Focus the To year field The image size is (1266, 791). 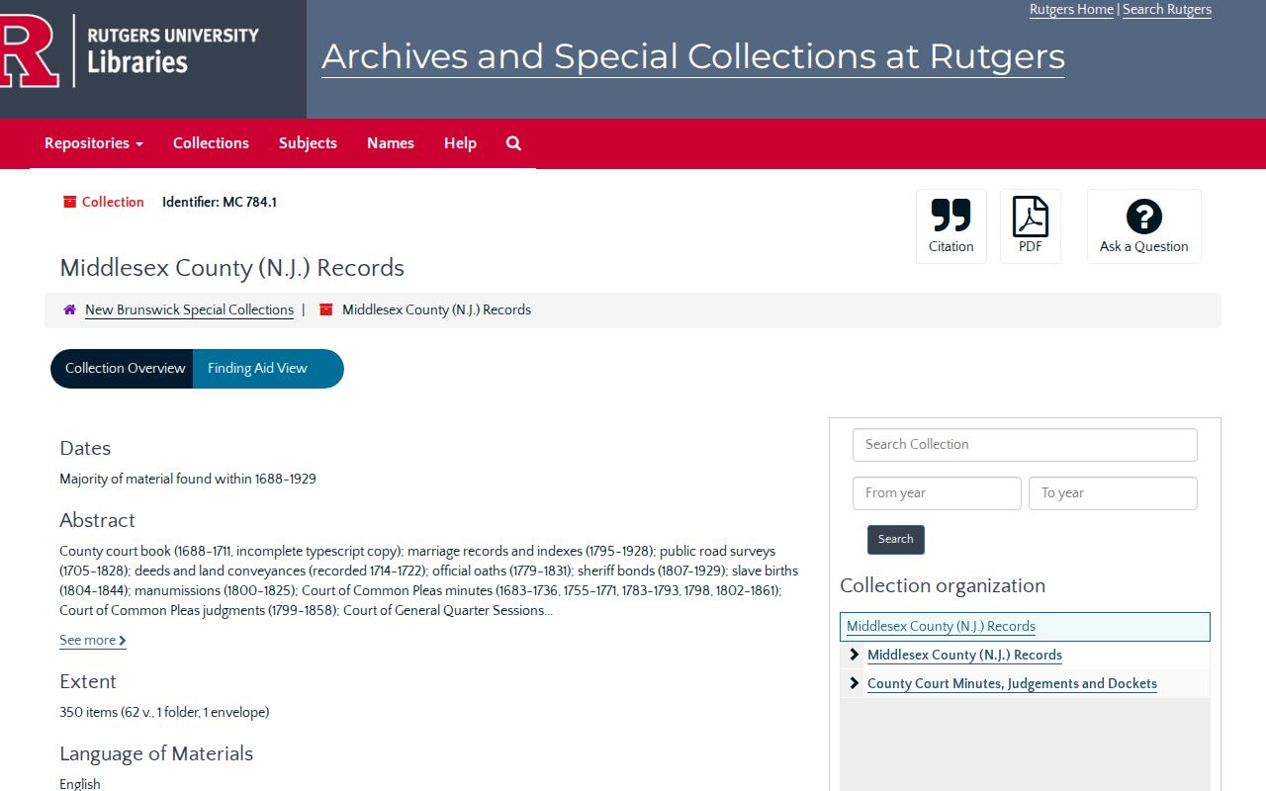(1113, 493)
